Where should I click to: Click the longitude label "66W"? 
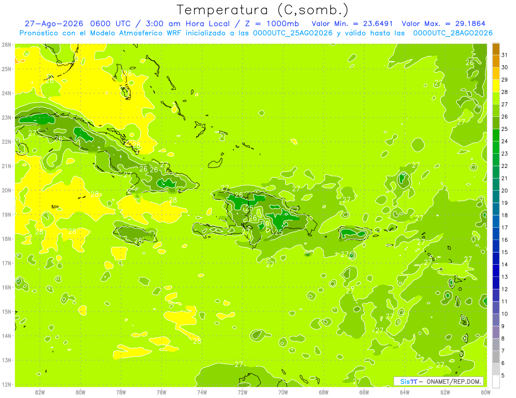[x=364, y=392]
